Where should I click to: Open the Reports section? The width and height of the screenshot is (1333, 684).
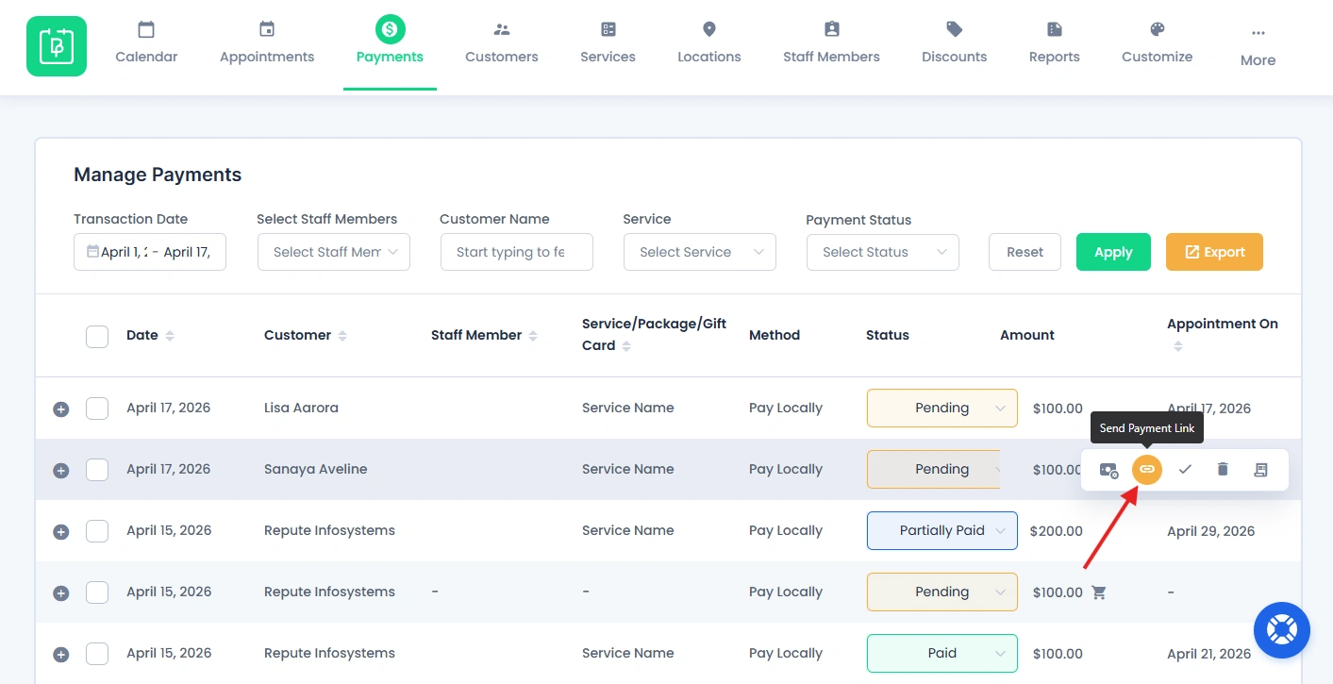(1054, 45)
